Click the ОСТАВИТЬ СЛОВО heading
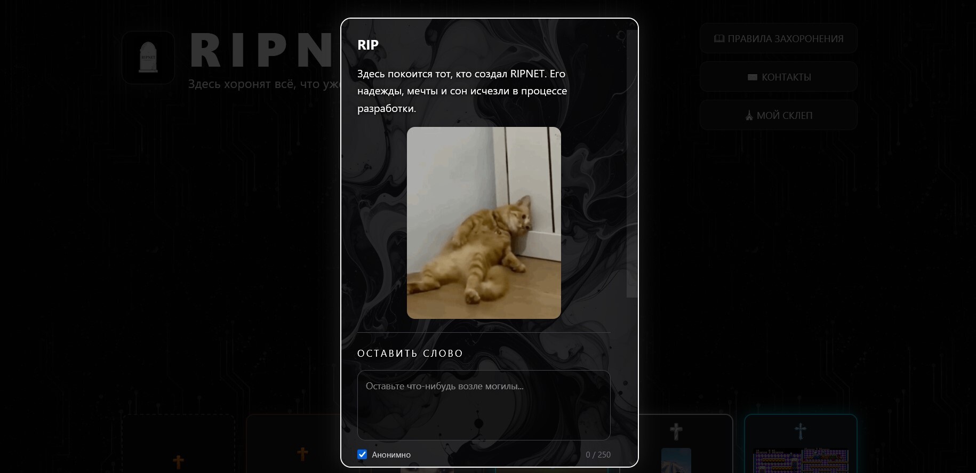Viewport: 976px width, 473px height. coord(410,354)
